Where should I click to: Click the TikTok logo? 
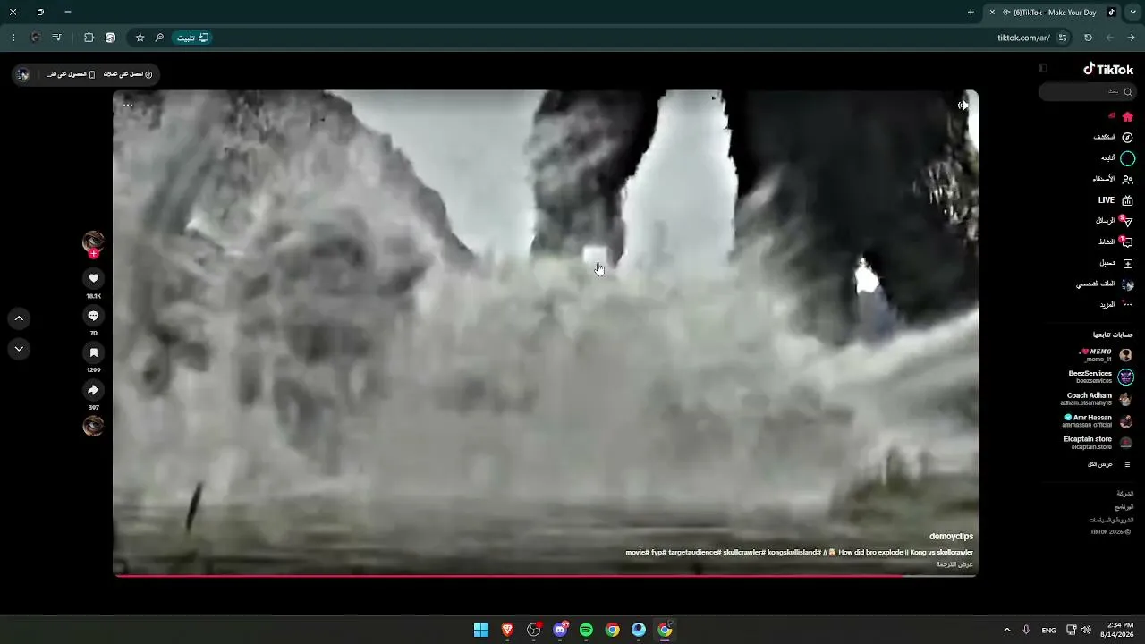click(x=1108, y=69)
